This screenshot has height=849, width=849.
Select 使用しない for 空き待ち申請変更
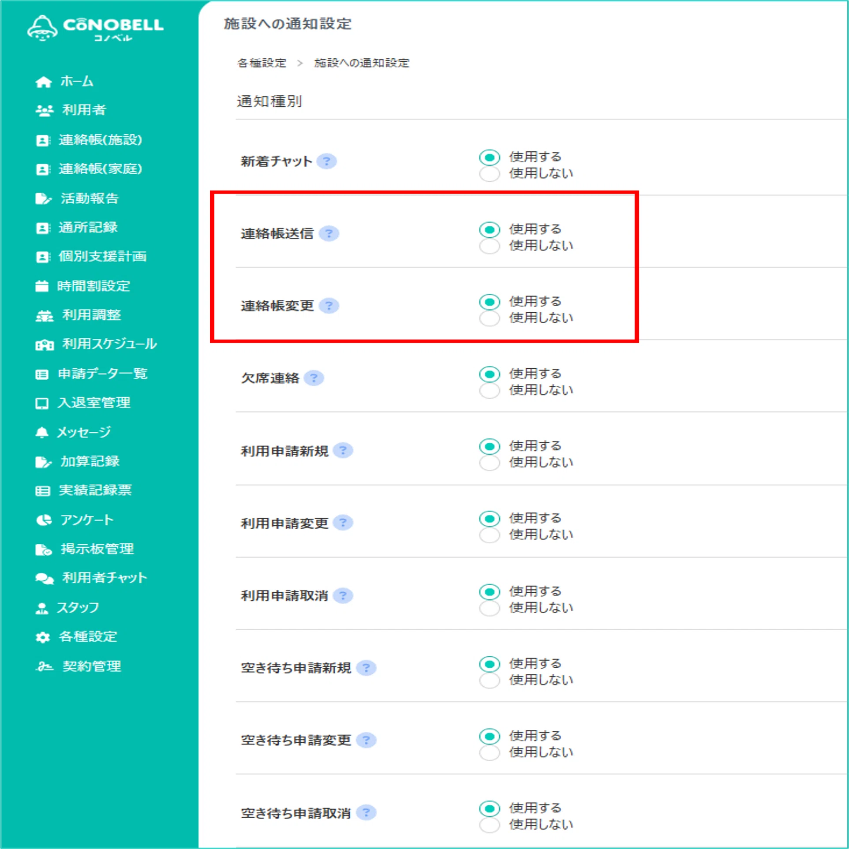tap(490, 753)
